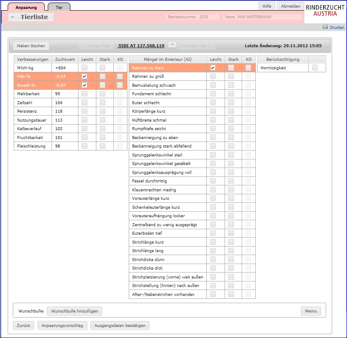Click Zentralband zu wenig ausgeprägt label
Image resolution: width=347 pixels, height=338 pixels.
point(165,225)
